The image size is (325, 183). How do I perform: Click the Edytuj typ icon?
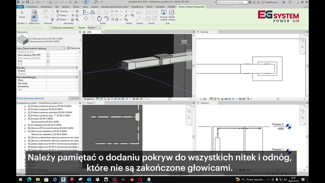(x=68, y=48)
